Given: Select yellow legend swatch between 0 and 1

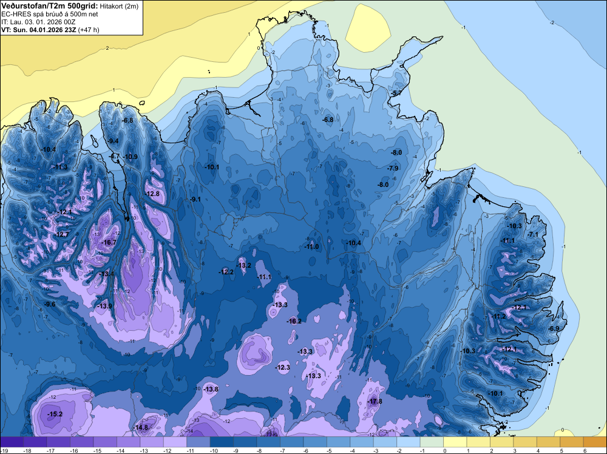Looking at the screenshot, I should [455, 442].
